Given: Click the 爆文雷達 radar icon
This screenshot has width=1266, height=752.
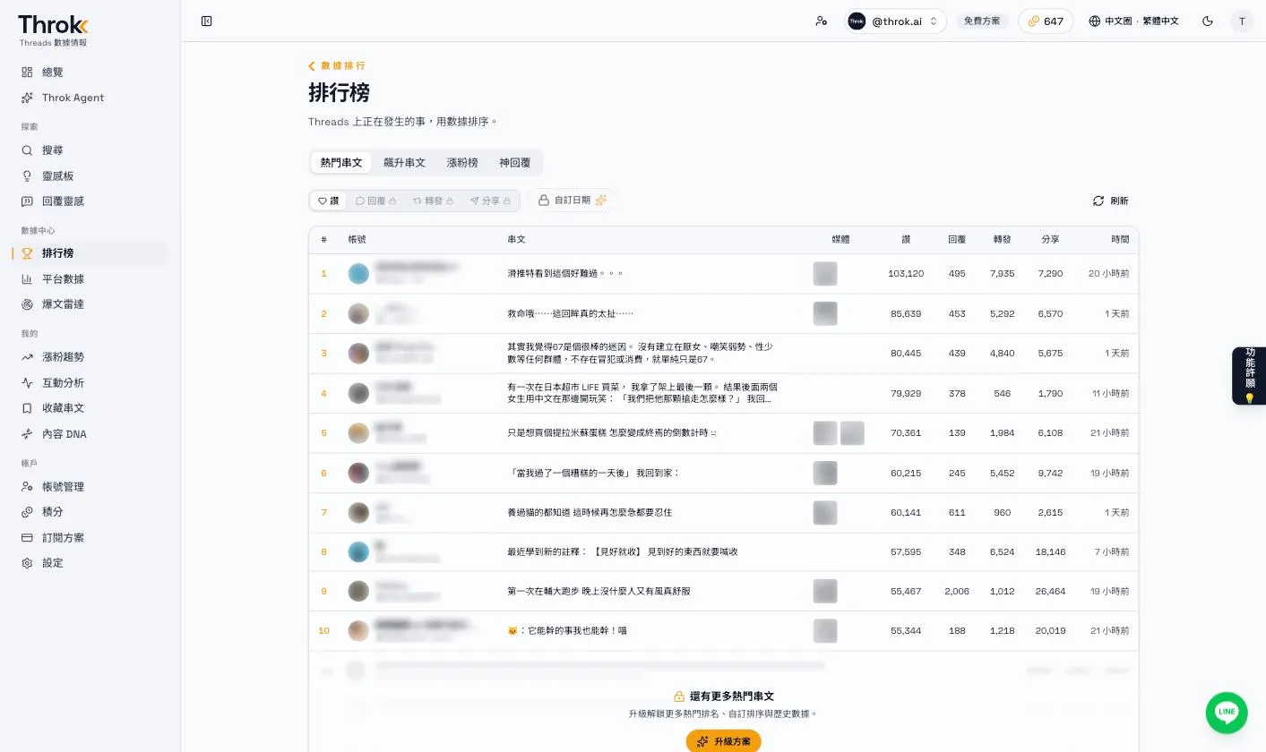Looking at the screenshot, I should click(27, 304).
